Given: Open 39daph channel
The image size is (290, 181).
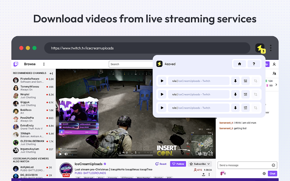Looking at the screenshot, I should (x=33, y=135).
